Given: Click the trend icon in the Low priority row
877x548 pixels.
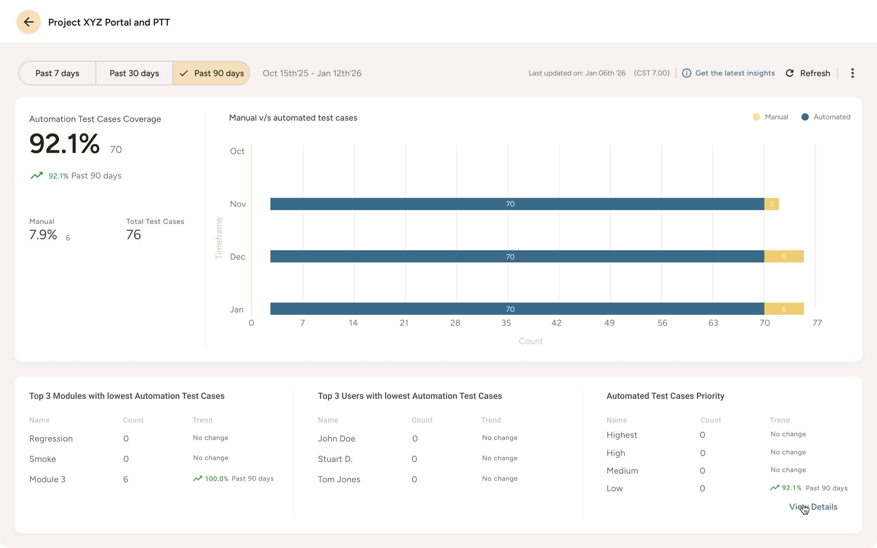Looking at the screenshot, I should coord(774,487).
